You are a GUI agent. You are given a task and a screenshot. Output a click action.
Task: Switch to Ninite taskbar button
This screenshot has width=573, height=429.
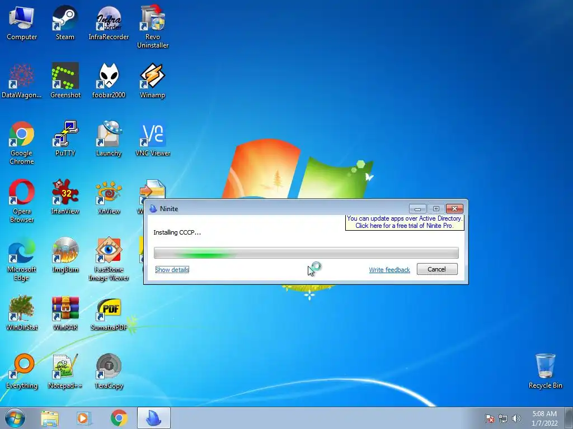point(154,418)
